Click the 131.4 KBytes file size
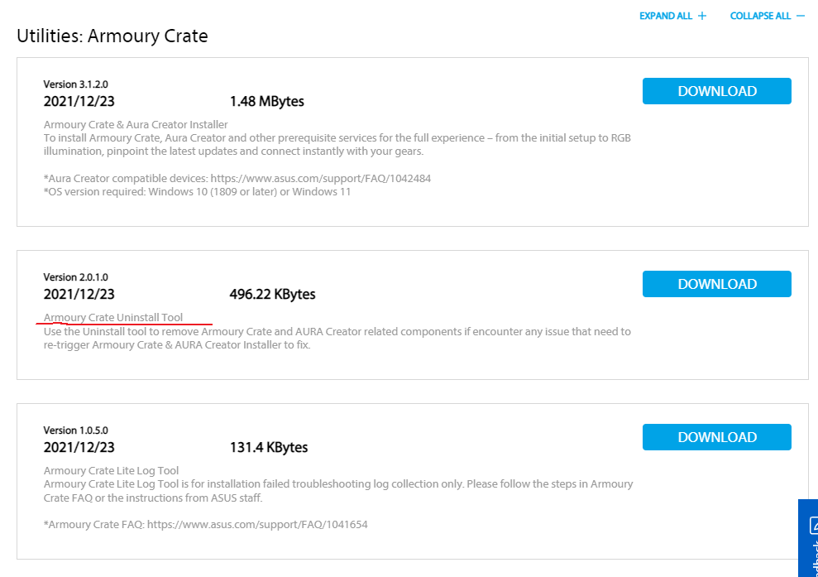The image size is (818, 577). pos(269,448)
